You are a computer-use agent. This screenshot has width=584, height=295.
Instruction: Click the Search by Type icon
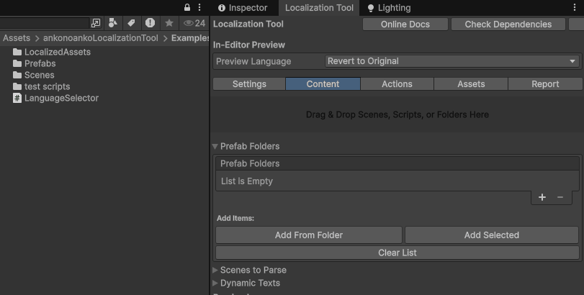113,23
